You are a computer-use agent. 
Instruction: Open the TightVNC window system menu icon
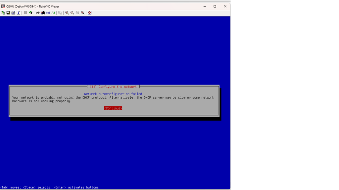tap(3, 6)
